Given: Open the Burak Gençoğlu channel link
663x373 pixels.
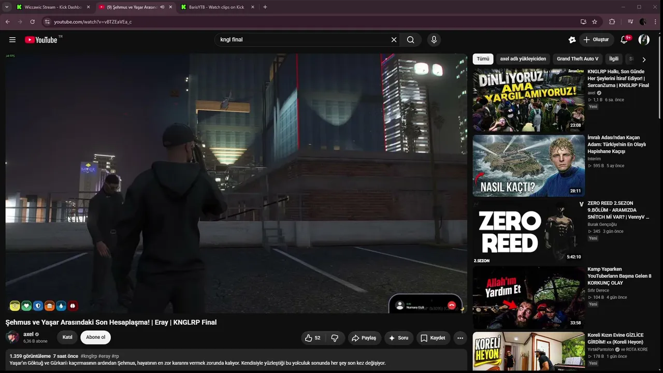Looking at the screenshot, I should click(602, 224).
